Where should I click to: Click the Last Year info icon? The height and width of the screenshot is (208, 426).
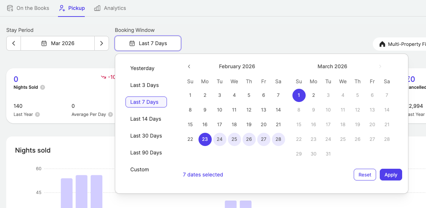37,114
